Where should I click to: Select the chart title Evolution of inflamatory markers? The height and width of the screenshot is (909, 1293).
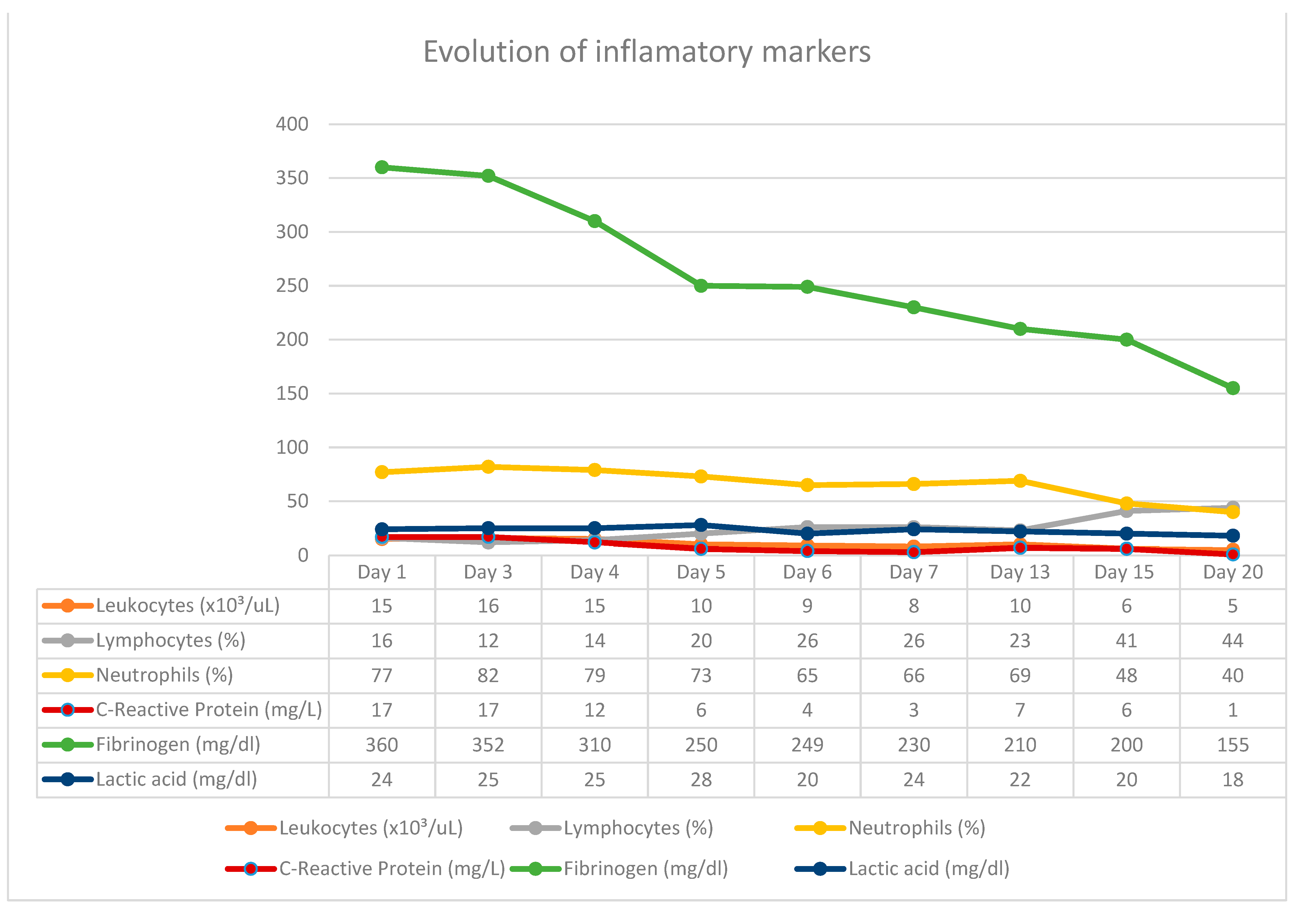coord(646,52)
